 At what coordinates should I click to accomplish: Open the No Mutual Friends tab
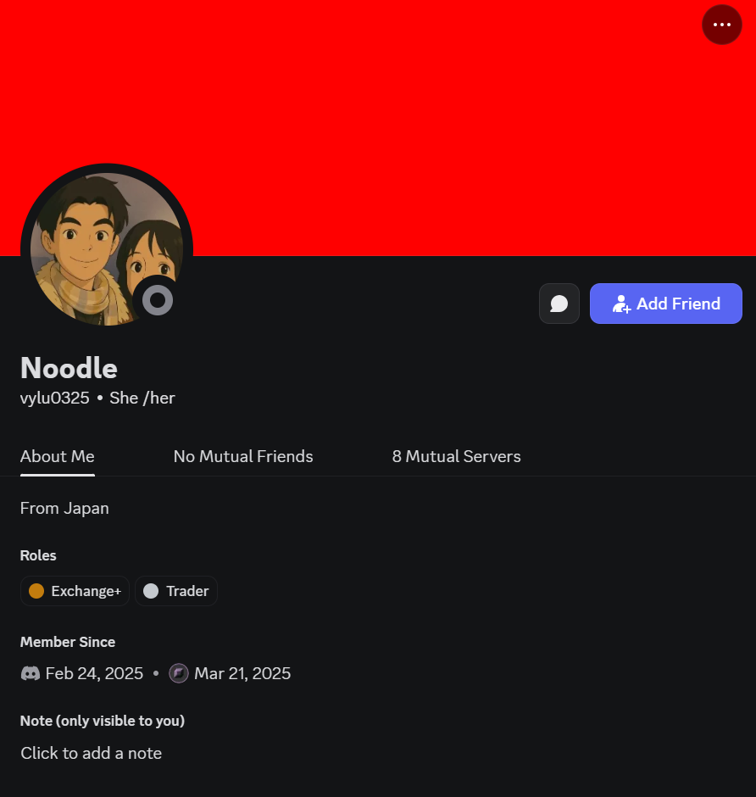pos(243,456)
